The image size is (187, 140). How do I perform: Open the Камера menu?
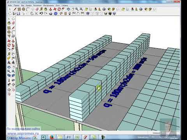[x=28, y=5]
